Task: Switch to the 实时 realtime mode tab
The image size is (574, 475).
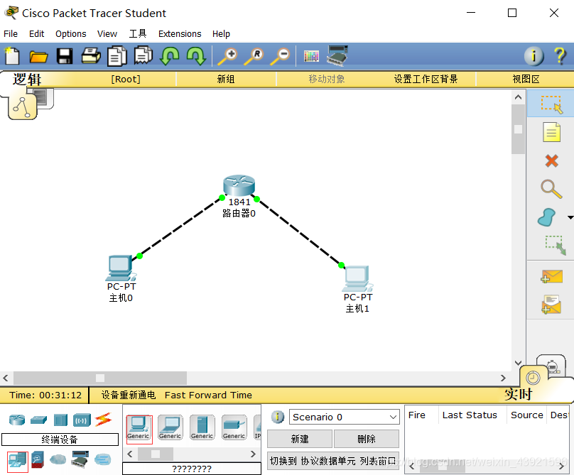Action: 519,394
